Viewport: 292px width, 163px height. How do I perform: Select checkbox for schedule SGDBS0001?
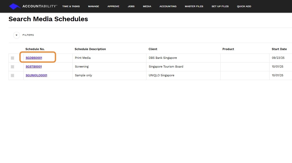tap(12, 58)
